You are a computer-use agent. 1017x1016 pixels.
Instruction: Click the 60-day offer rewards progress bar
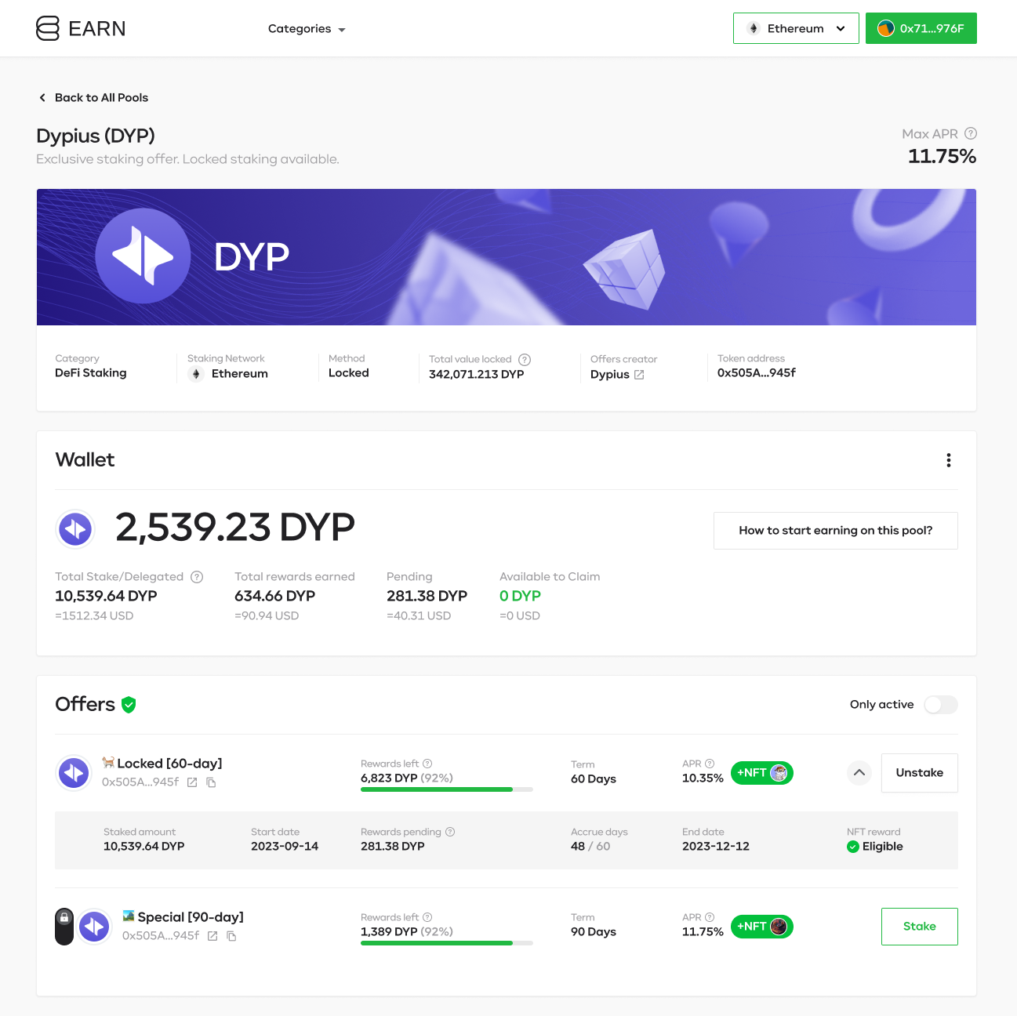pos(447,789)
